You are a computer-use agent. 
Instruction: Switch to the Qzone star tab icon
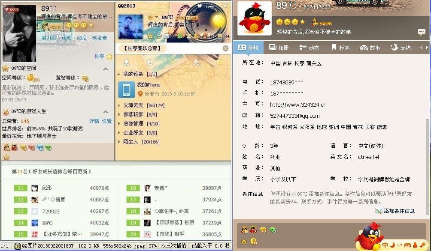(x=150, y=62)
